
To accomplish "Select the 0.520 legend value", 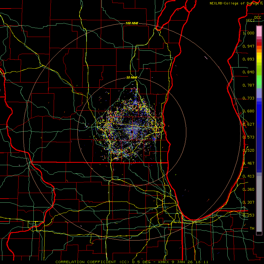I will (x=248, y=150).
